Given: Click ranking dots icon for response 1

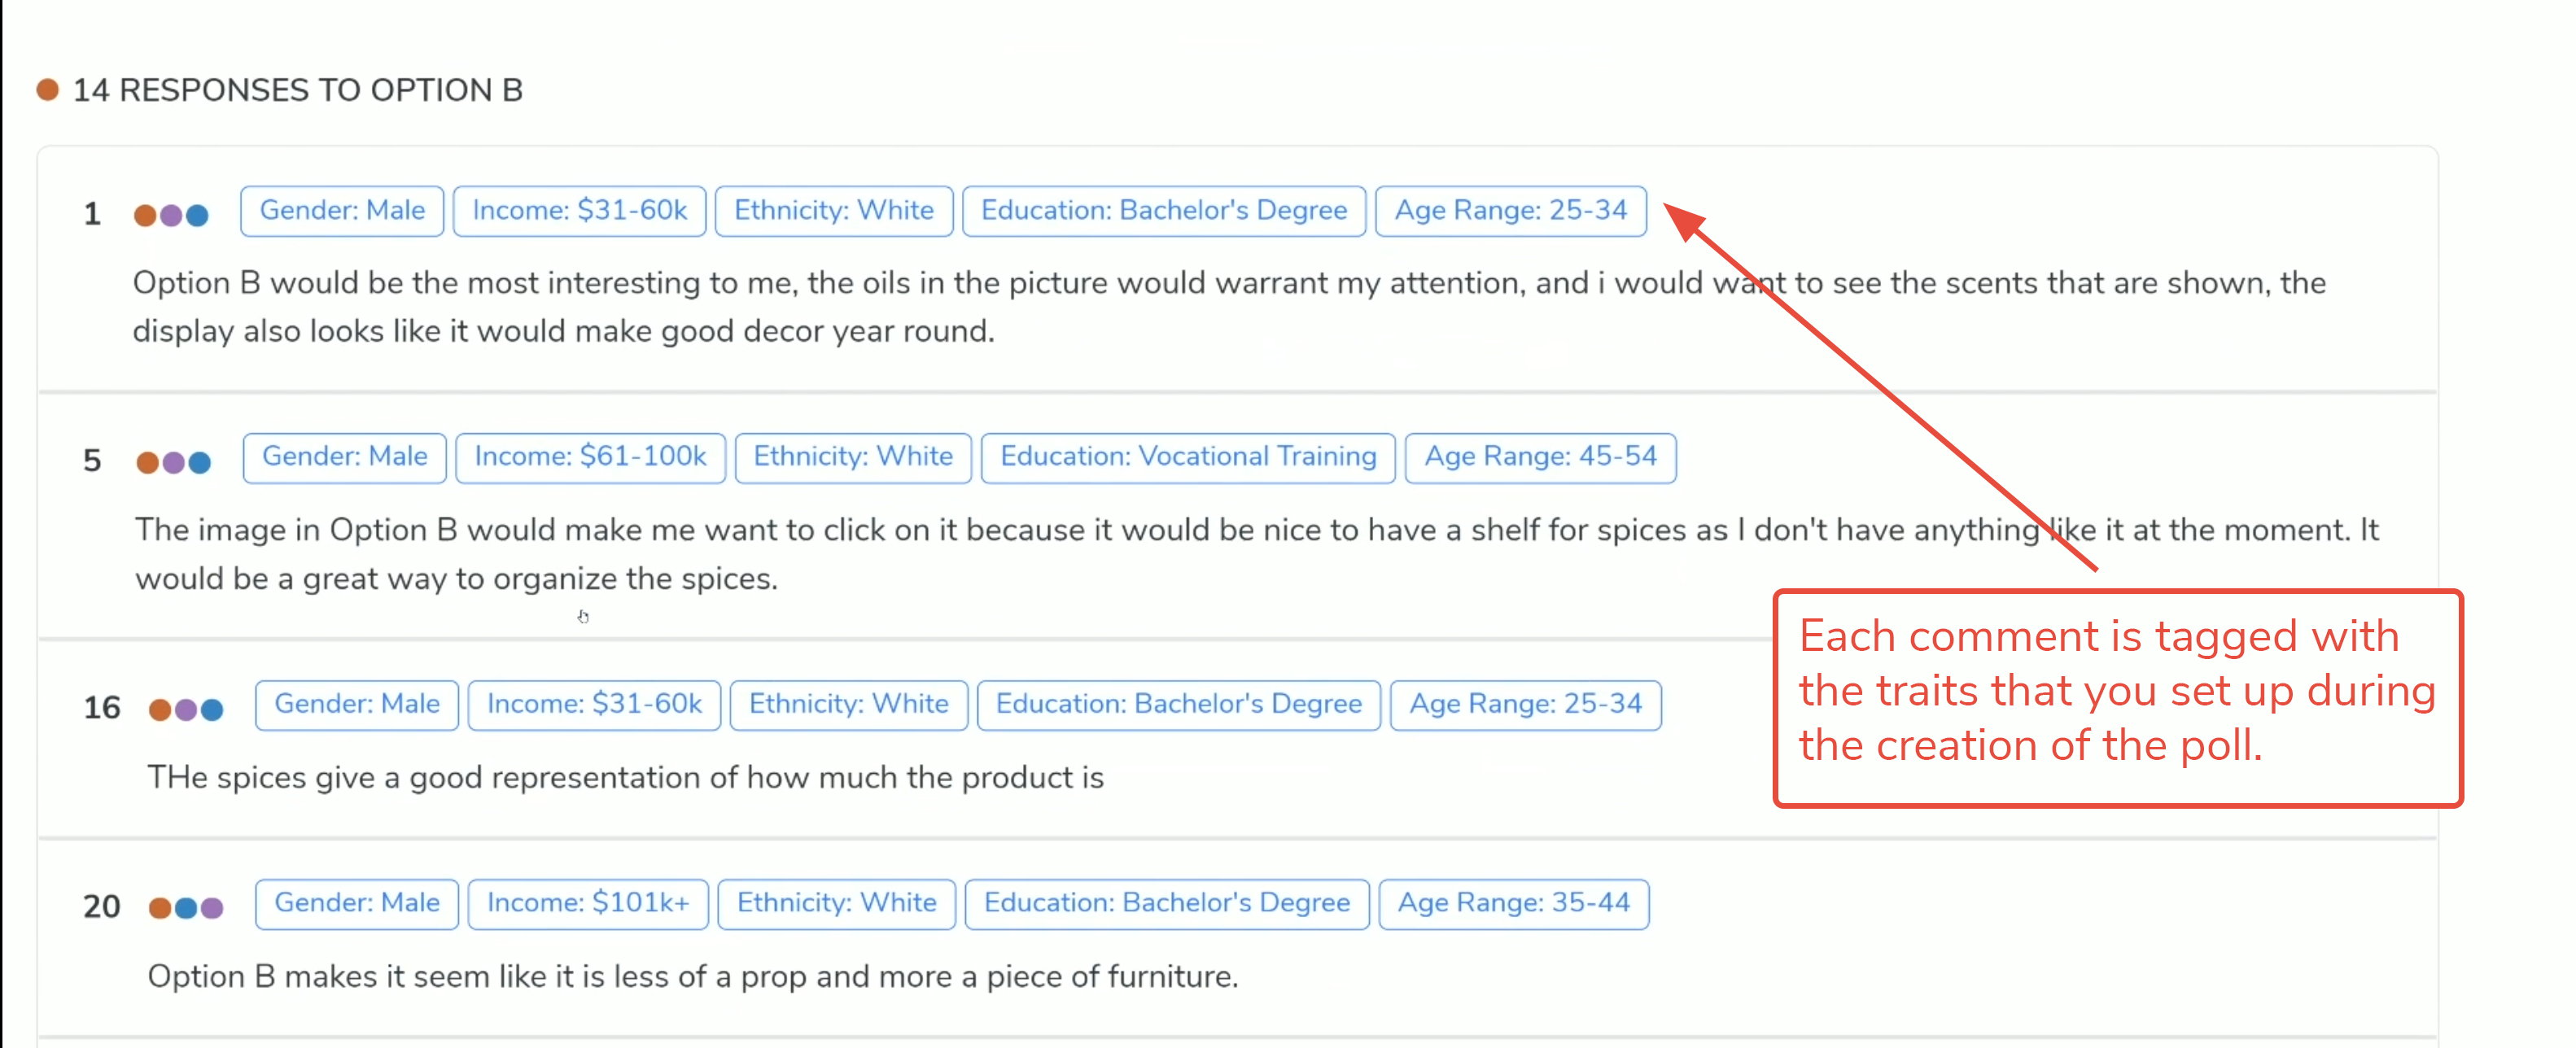Looking at the screenshot, I should pos(171,215).
